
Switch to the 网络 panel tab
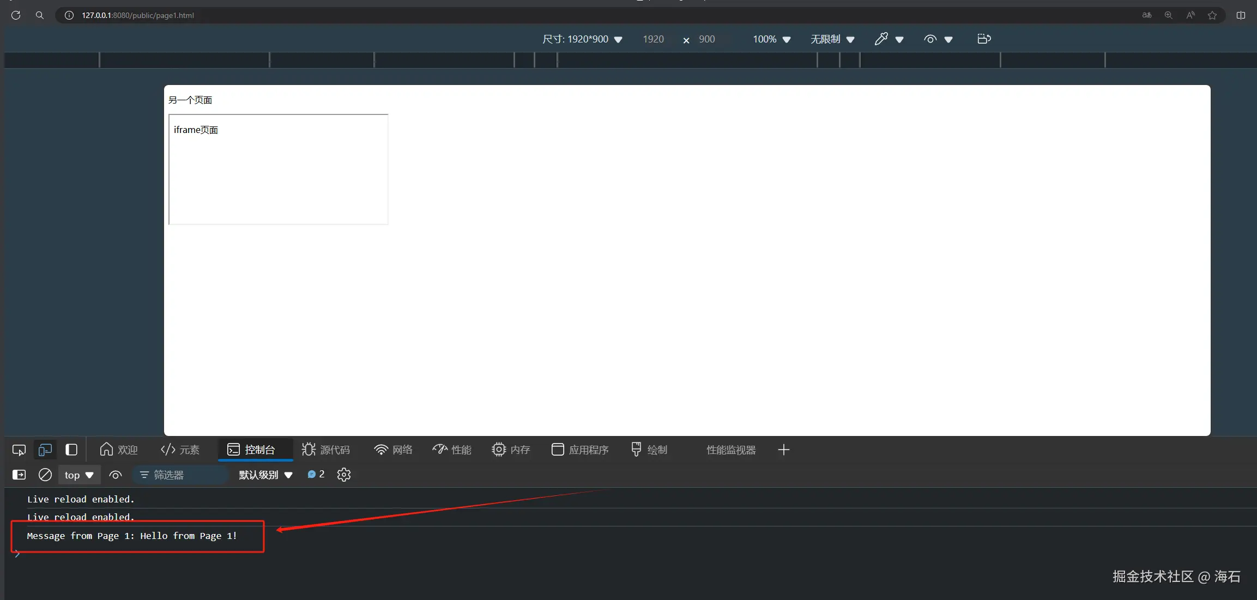pyautogui.click(x=392, y=450)
